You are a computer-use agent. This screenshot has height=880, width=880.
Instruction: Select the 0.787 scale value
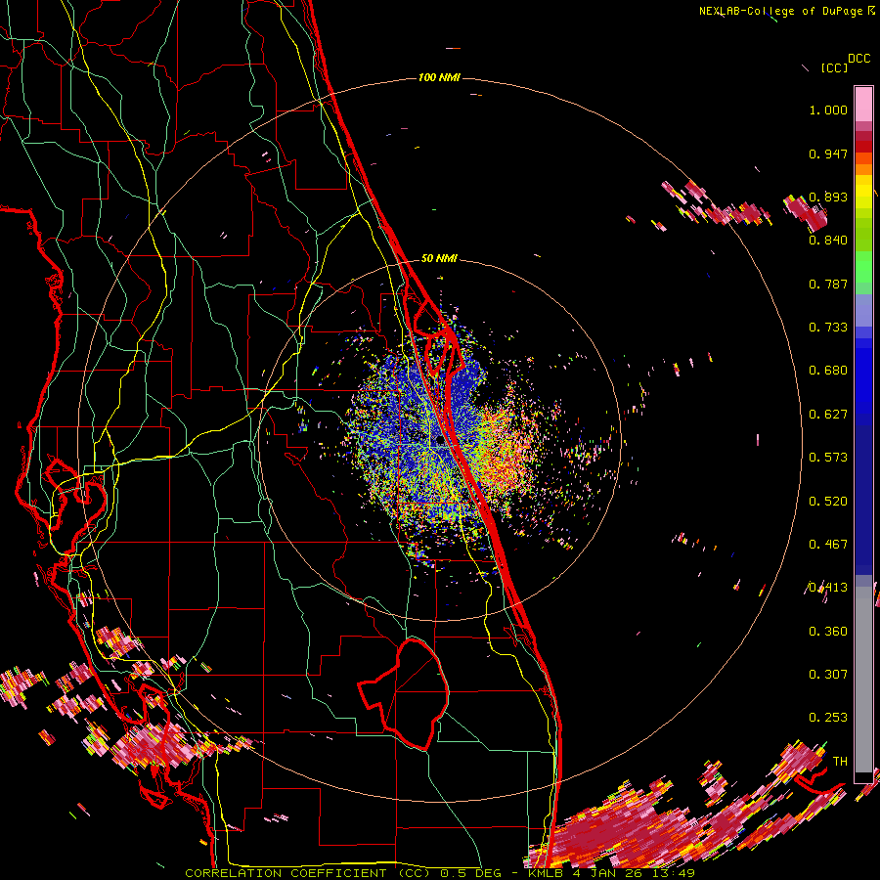click(828, 284)
